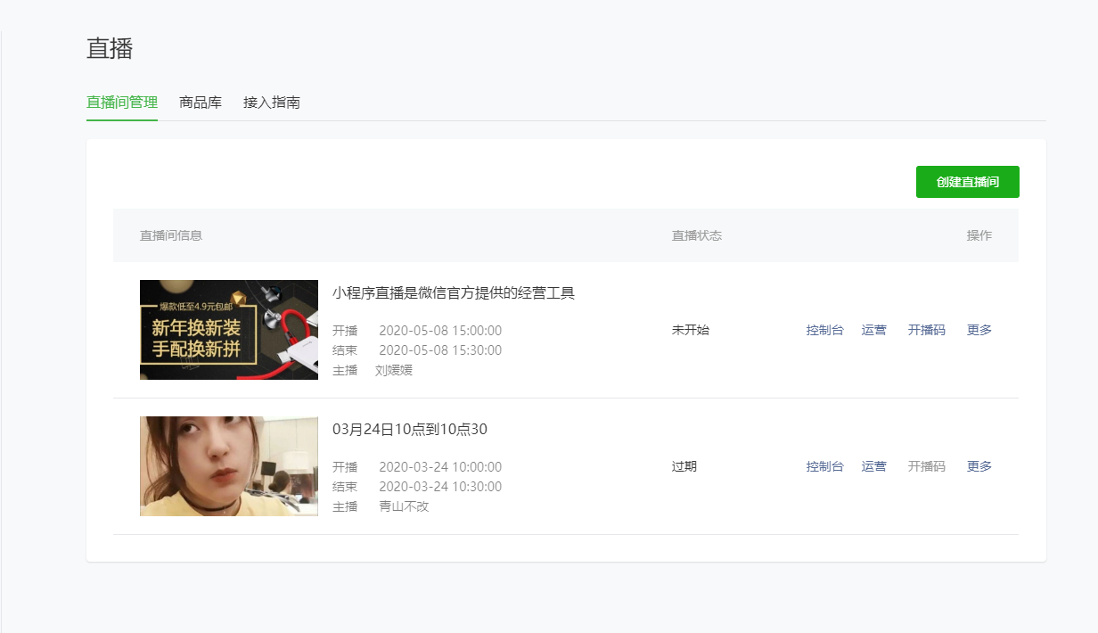
Task: Switch to the 直播间管理 tab
Action: [x=121, y=103]
